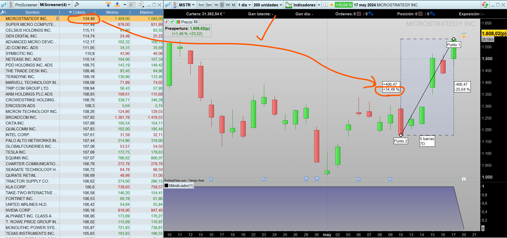Click the black color square beside MiIndicador(1)
Viewport: 507px width, 238px height.
166,186
